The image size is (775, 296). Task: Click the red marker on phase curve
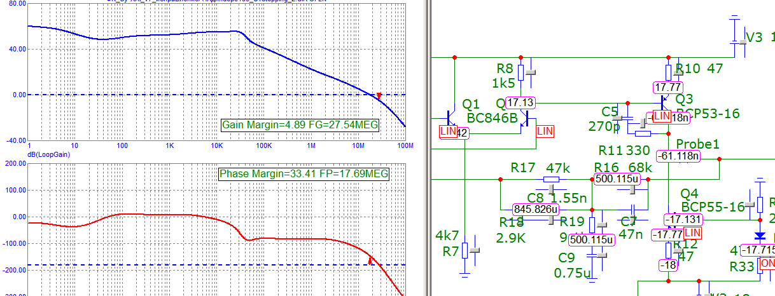[370, 260]
